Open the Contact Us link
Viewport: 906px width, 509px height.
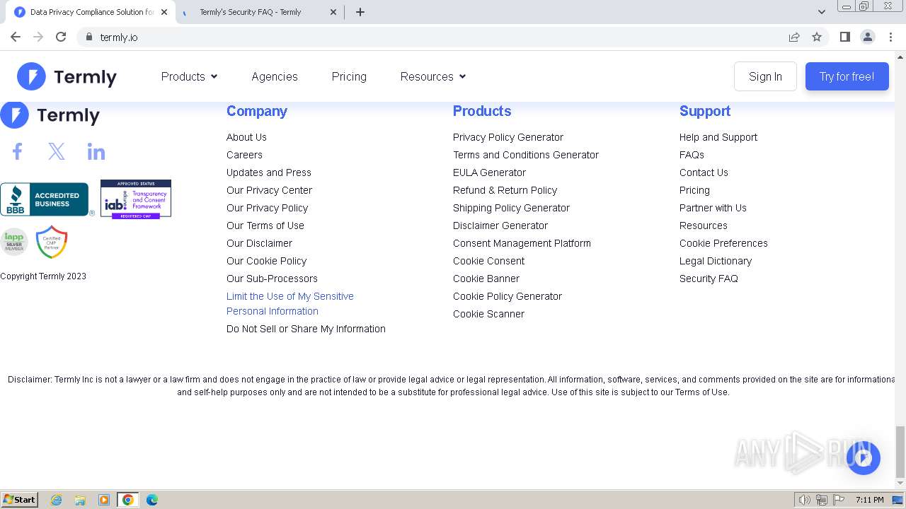click(704, 172)
